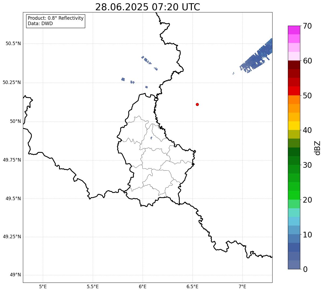Click the dBZ colorbar axis label
This screenshot has width=324, height=292.
tap(318, 148)
